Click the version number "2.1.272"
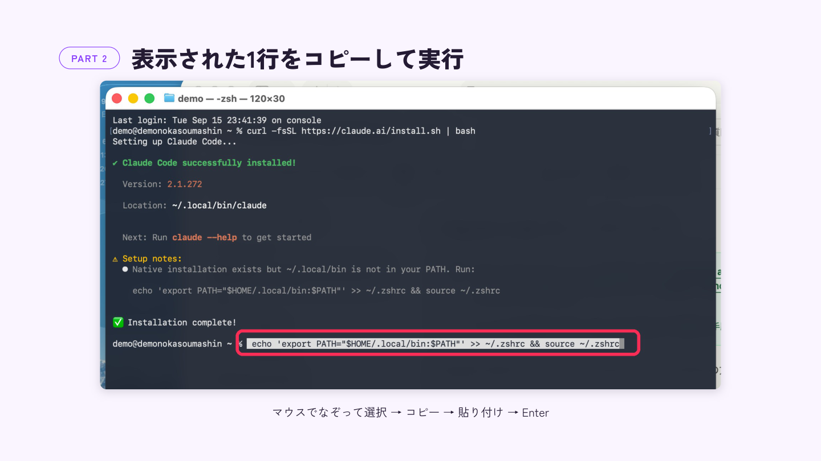The height and width of the screenshot is (461, 821). pos(185,184)
